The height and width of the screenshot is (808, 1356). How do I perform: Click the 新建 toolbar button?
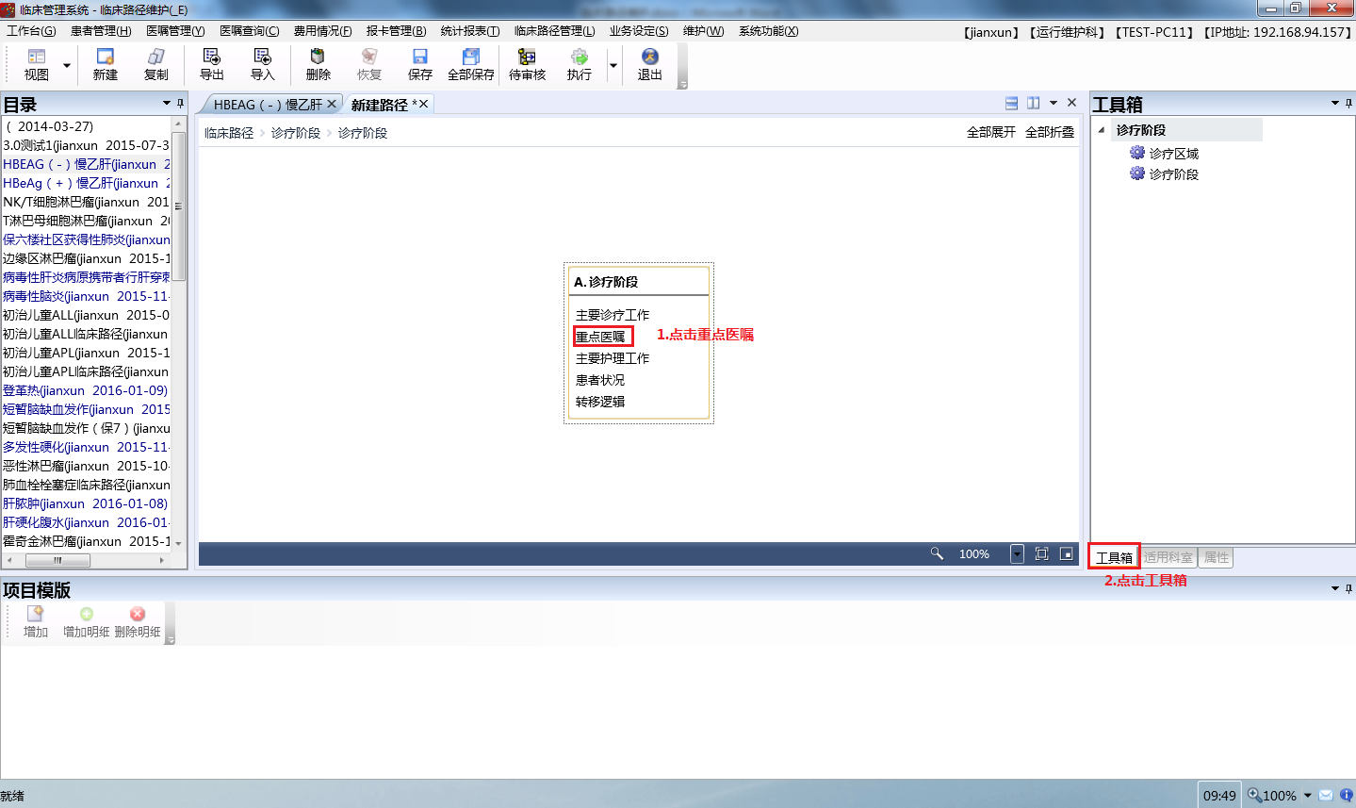(x=106, y=65)
